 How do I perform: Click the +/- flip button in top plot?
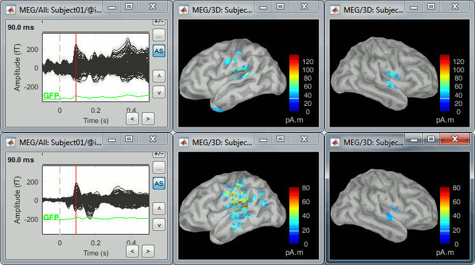(x=158, y=21)
